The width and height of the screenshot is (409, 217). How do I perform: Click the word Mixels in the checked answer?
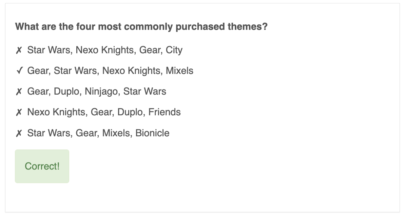pos(179,71)
